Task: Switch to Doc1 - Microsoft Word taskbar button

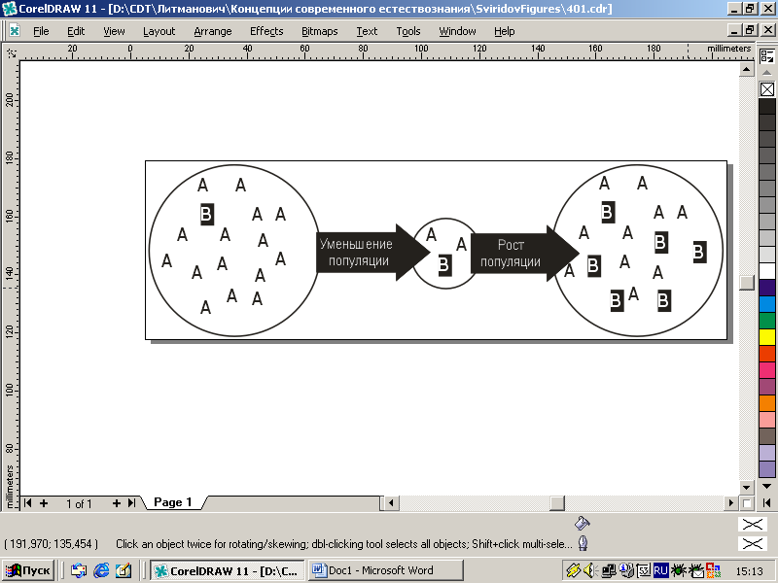Action: tap(385, 570)
